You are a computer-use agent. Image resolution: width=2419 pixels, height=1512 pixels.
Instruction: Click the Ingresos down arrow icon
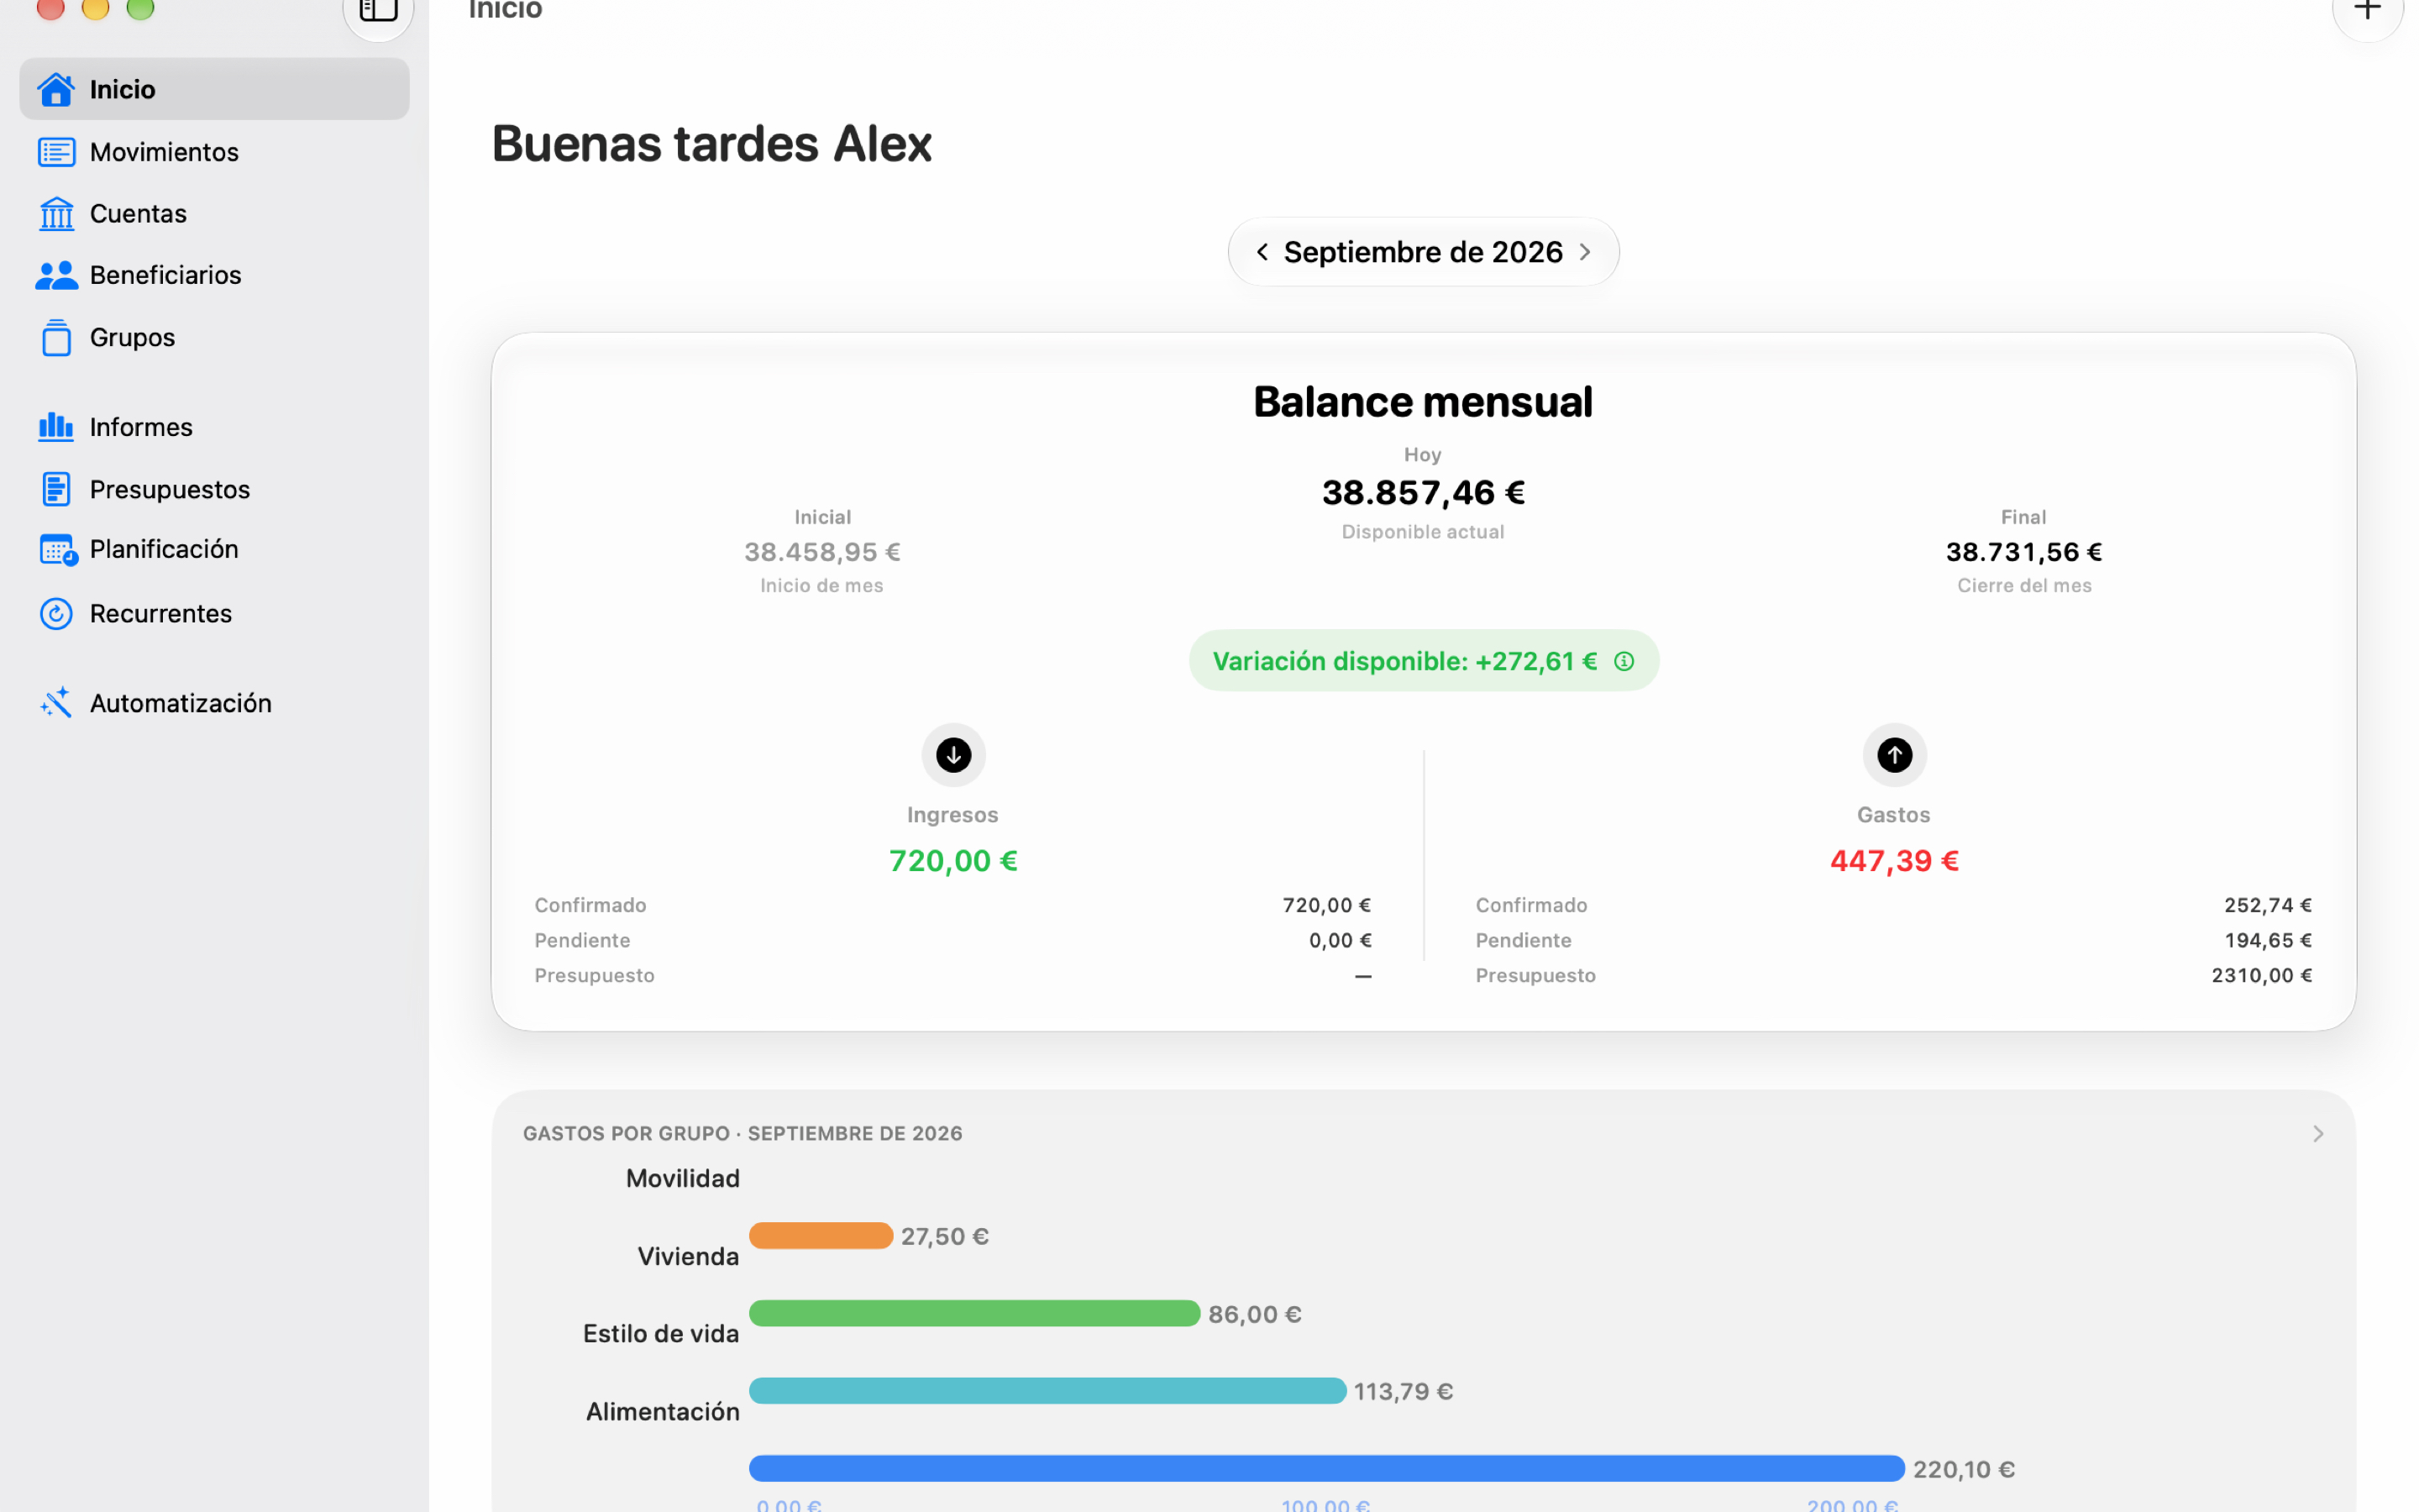[x=952, y=755]
